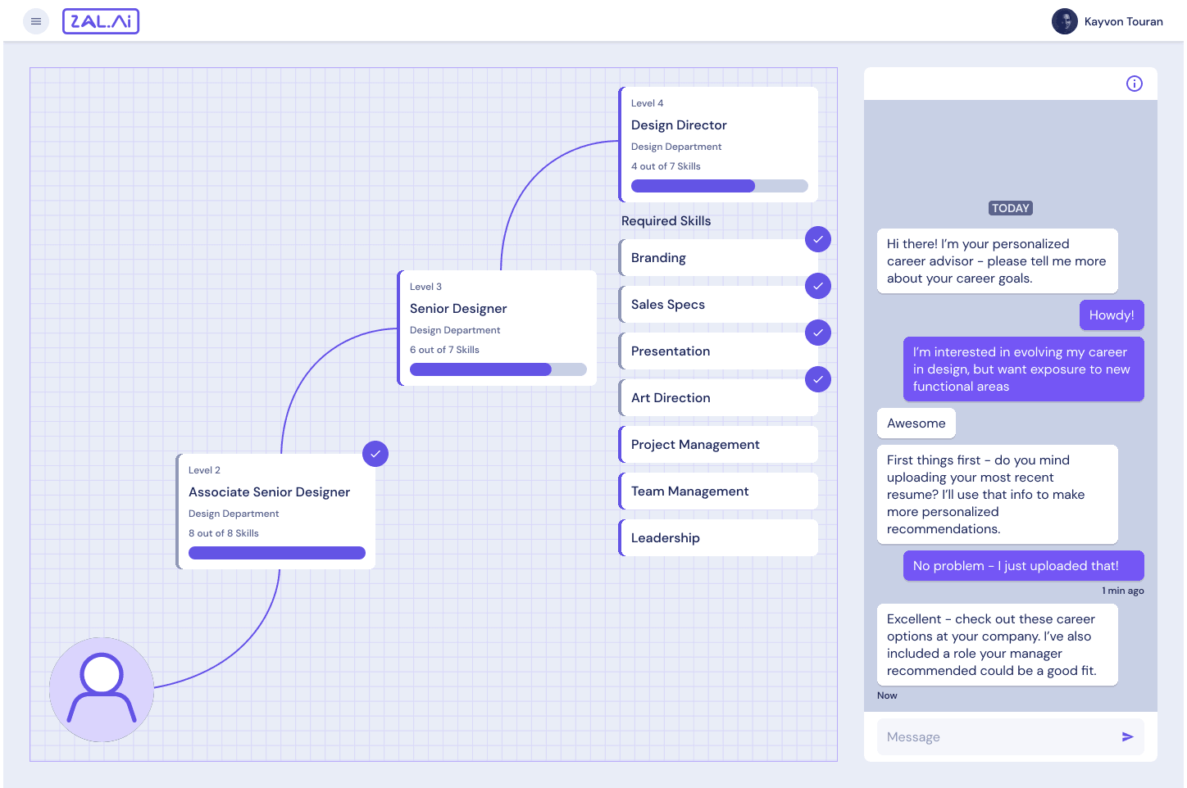Click the Senior Designer skills progress bar
1187x788 pixels.
[x=497, y=369]
